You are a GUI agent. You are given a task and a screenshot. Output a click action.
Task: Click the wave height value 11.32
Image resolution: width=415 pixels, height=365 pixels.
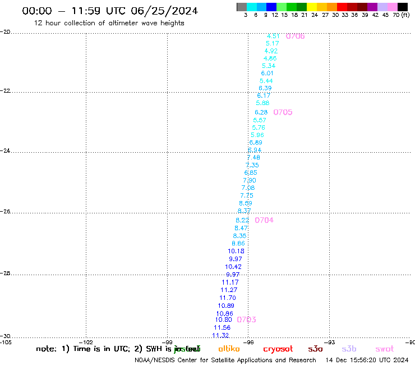coord(220,335)
